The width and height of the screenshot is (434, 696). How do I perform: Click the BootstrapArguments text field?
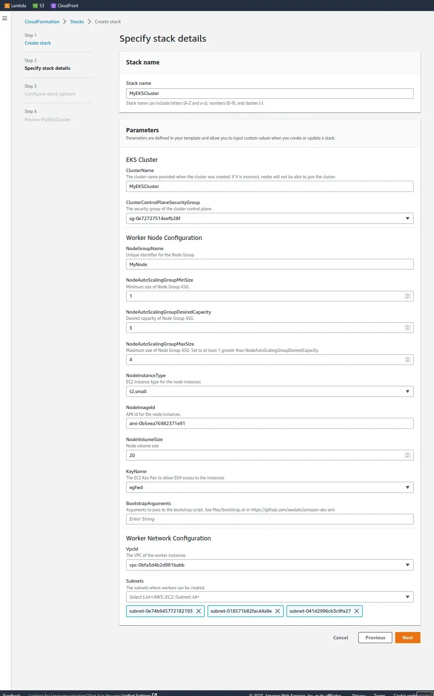click(270, 519)
